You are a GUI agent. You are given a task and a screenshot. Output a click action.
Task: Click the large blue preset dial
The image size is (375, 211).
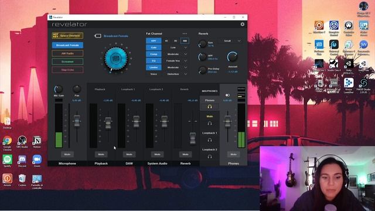tap(116, 59)
